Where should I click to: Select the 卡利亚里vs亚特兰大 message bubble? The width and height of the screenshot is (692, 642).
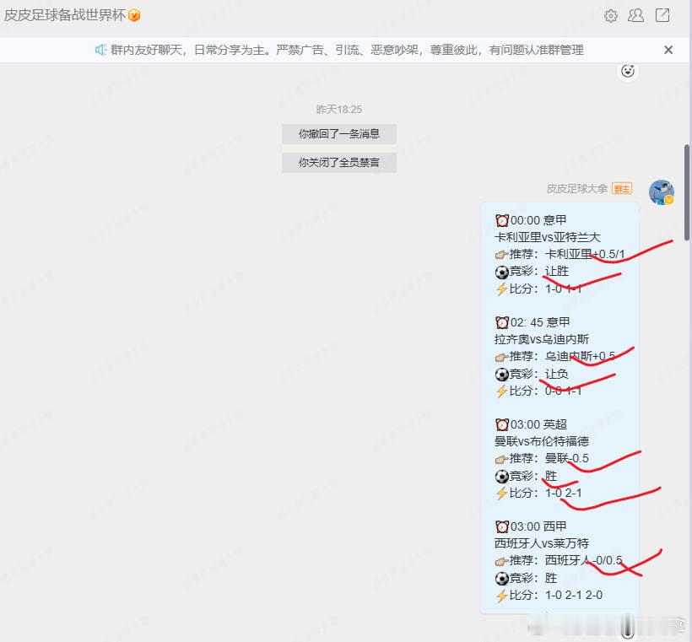tap(549, 237)
